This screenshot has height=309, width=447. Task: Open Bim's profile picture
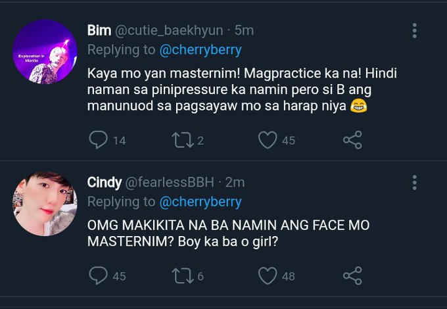point(45,51)
